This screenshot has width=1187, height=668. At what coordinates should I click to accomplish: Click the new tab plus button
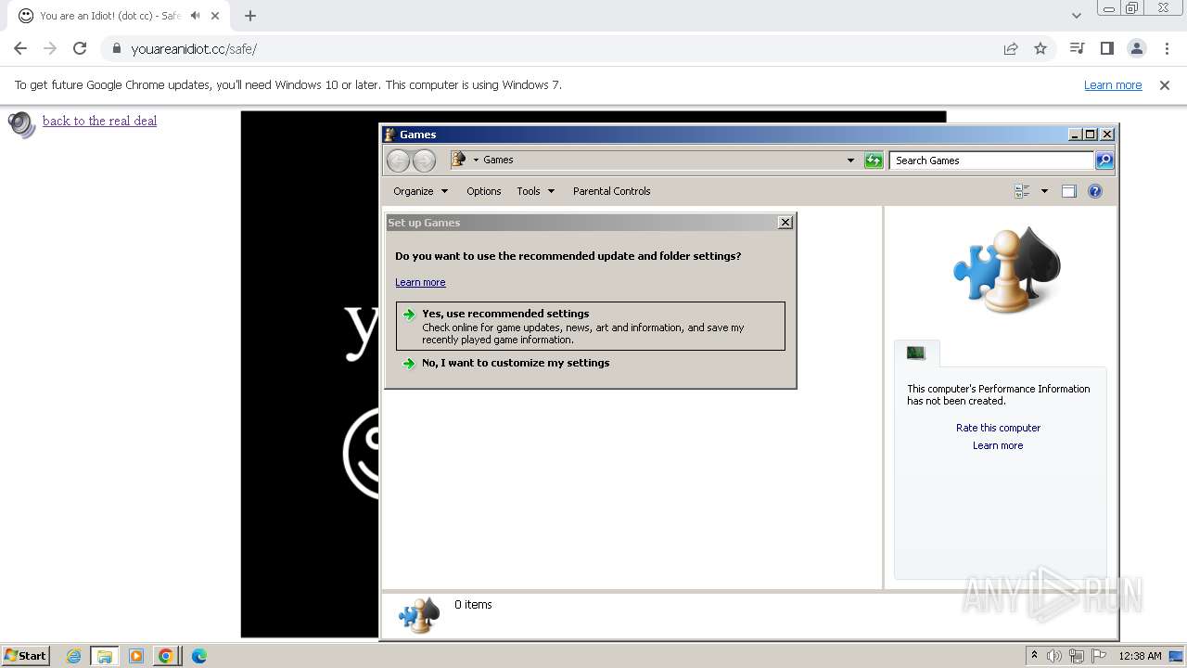pyautogui.click(x=250, y=16)
